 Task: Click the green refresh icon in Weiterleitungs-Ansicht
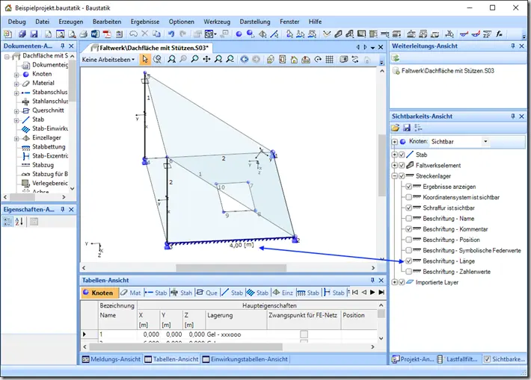click(x=396, y=58)
